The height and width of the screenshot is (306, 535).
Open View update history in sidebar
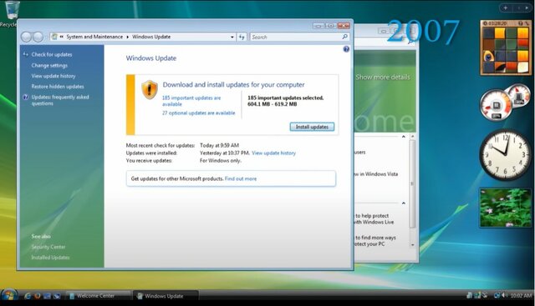click(53, 76)
